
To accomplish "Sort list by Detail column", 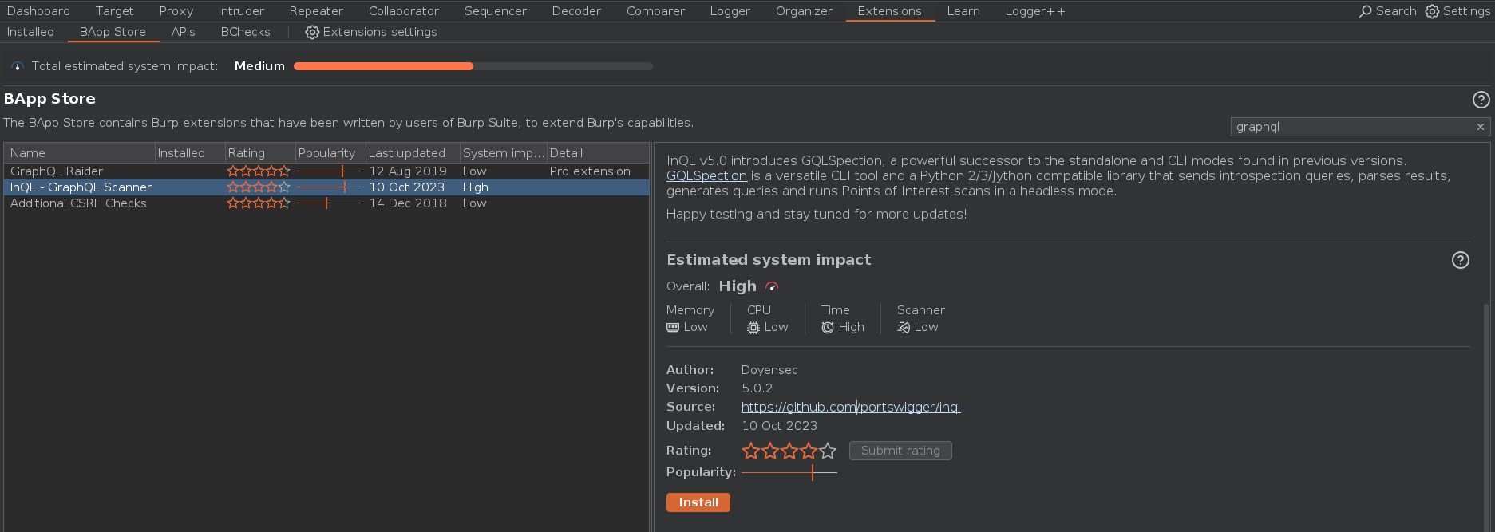I will coord(598,153).
